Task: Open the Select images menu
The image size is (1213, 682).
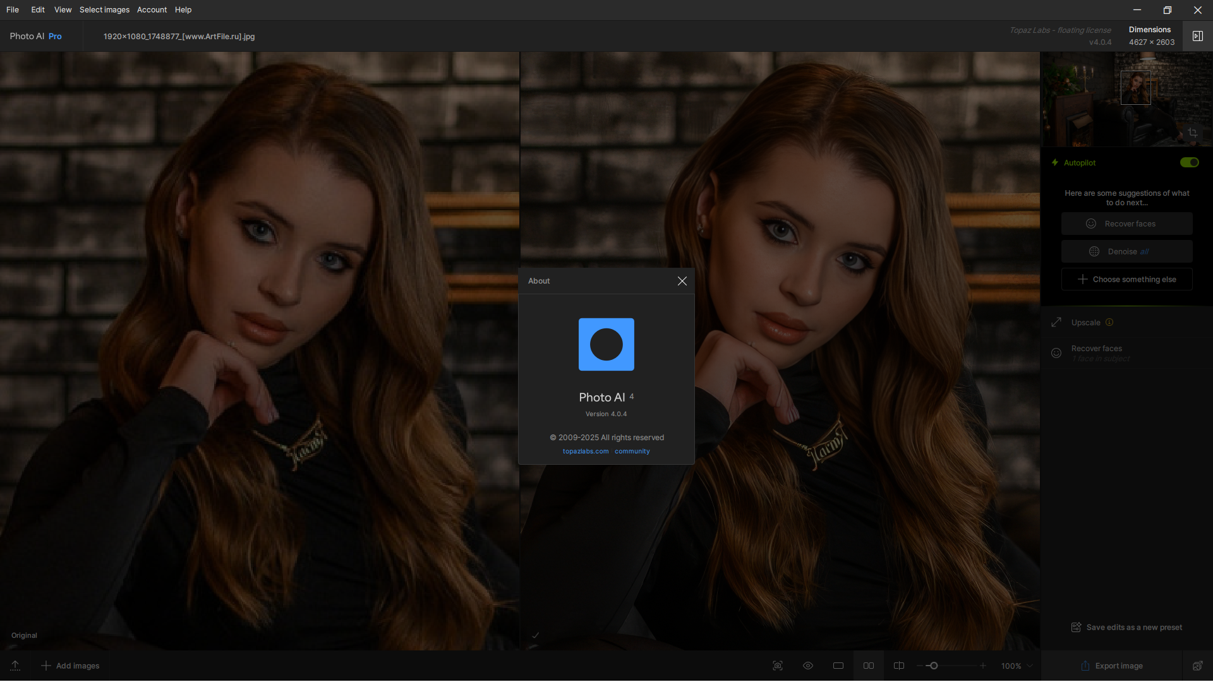Action: [x=104, y=10]
